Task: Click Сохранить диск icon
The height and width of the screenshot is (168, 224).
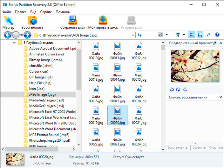Action: (x=73, y=23)
